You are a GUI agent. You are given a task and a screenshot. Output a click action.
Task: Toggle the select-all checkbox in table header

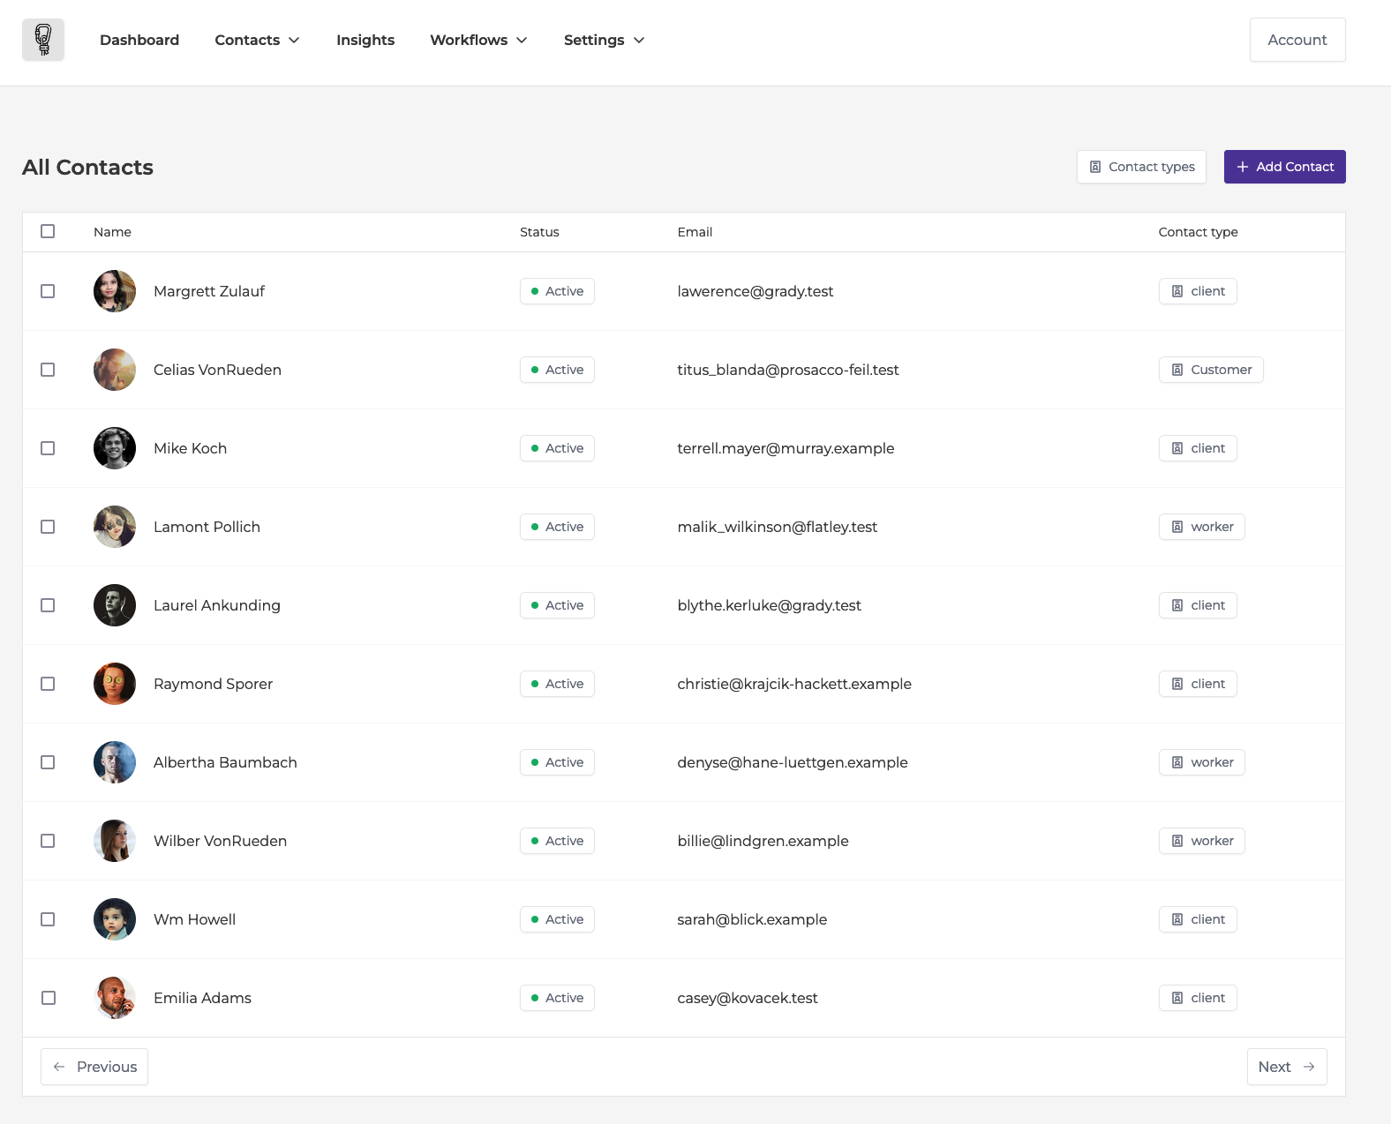48,231
